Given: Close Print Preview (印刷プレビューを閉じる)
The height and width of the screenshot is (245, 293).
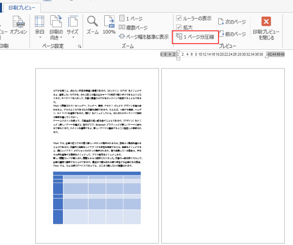Looking at the screenshot, I should point(266,28).
